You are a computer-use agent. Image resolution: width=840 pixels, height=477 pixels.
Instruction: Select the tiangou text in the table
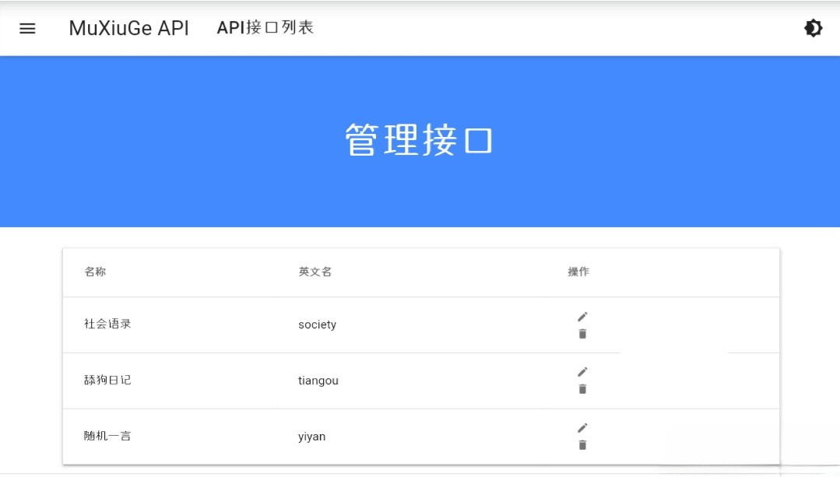pos(318,381)
